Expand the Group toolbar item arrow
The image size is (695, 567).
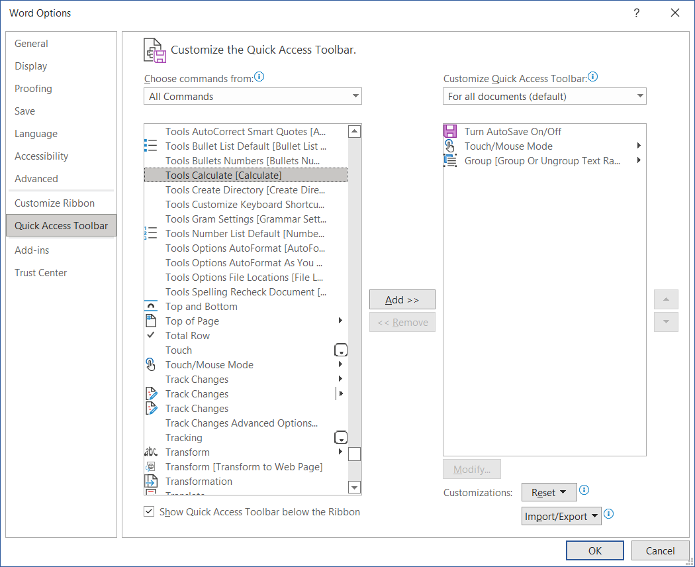tap(639, 160)
